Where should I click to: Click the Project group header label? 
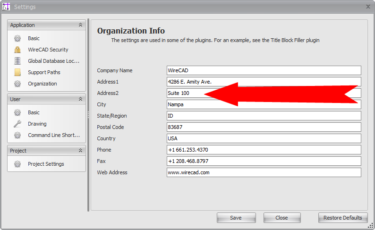click(18, 151)
